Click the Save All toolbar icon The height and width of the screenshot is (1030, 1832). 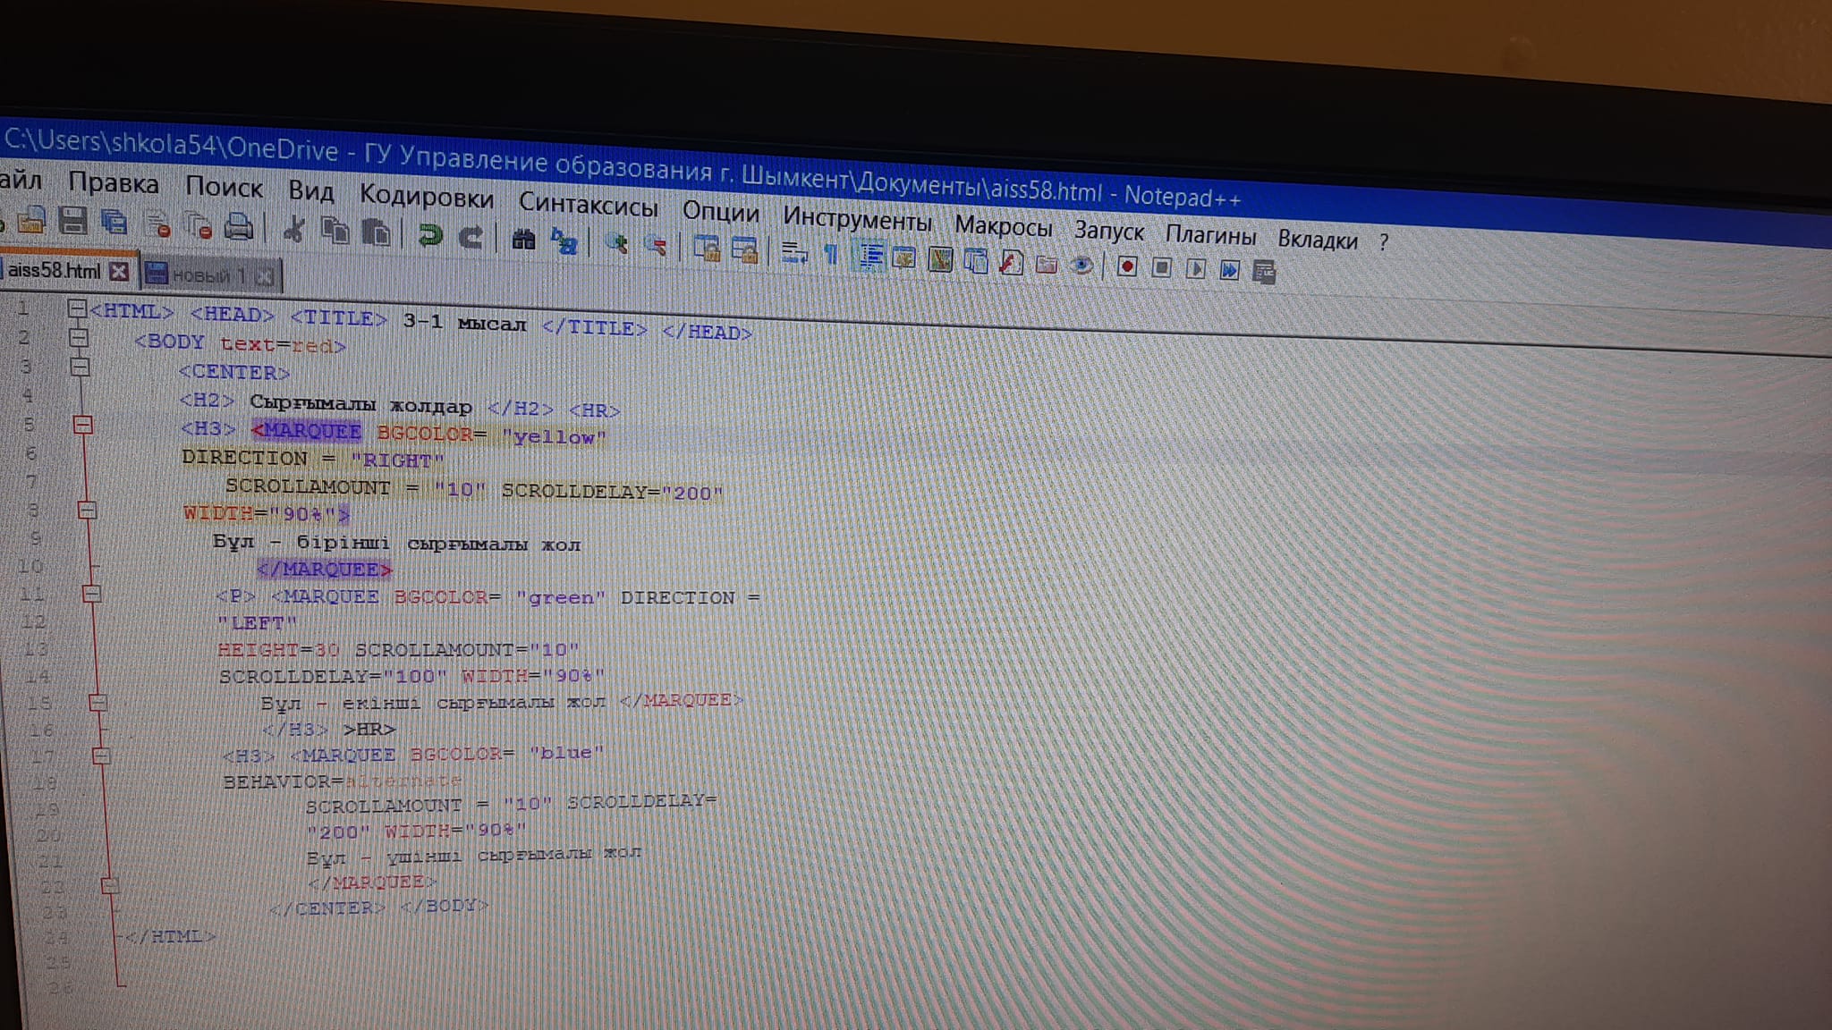coord(114,222)
